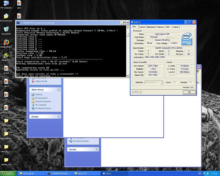The image size is (220, 176).
Task: Open the My Computer desktop icon
Action: click(x=6, y=5)
